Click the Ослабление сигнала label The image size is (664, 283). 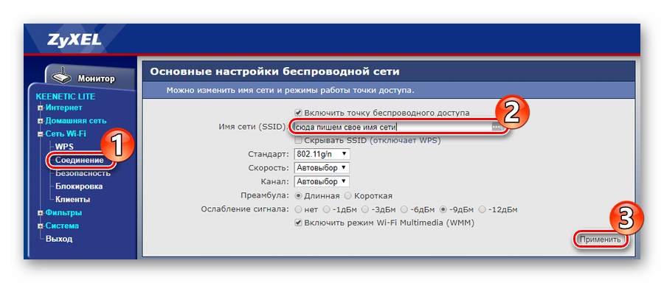[x=245, y=209]
